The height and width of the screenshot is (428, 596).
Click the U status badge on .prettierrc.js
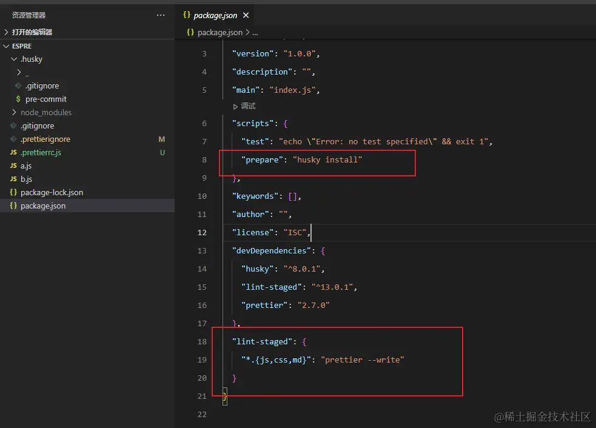pos(162,152)
